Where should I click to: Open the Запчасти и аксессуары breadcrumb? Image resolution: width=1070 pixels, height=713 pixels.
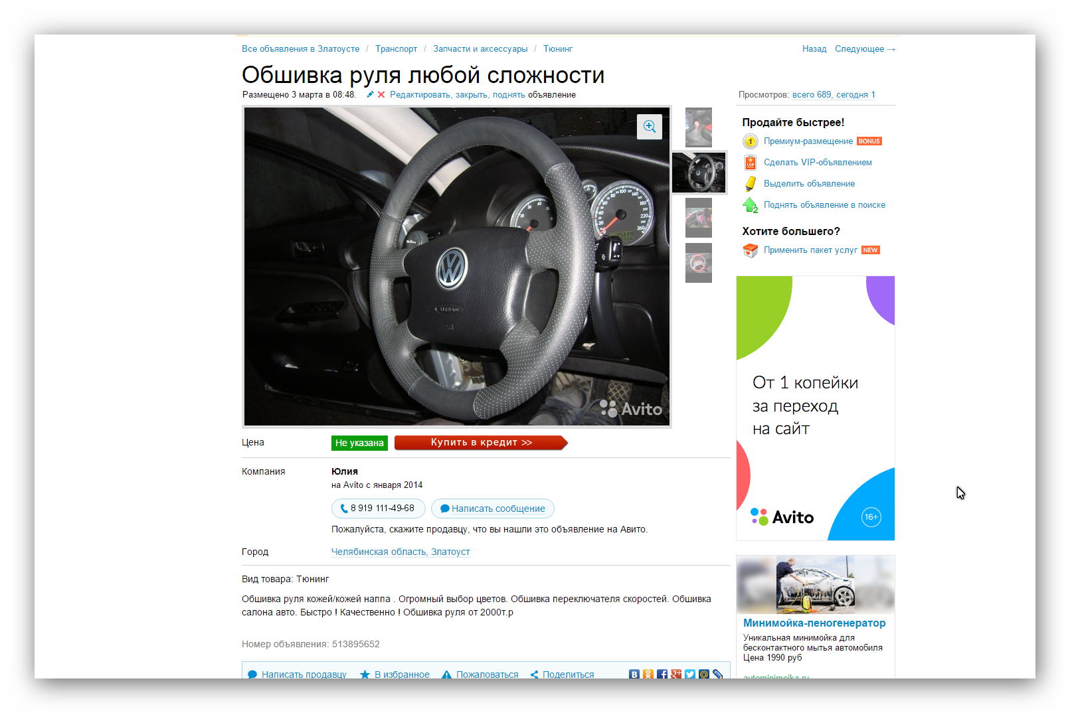(x=480, y=49)
